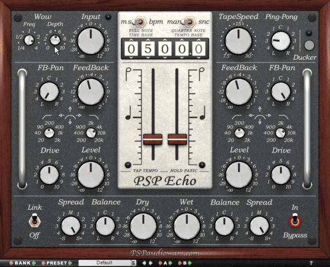The width and height of the screenshot is (330, 267).
Task: Open the preset list menu icon
Action: click(x=134, y=263)
